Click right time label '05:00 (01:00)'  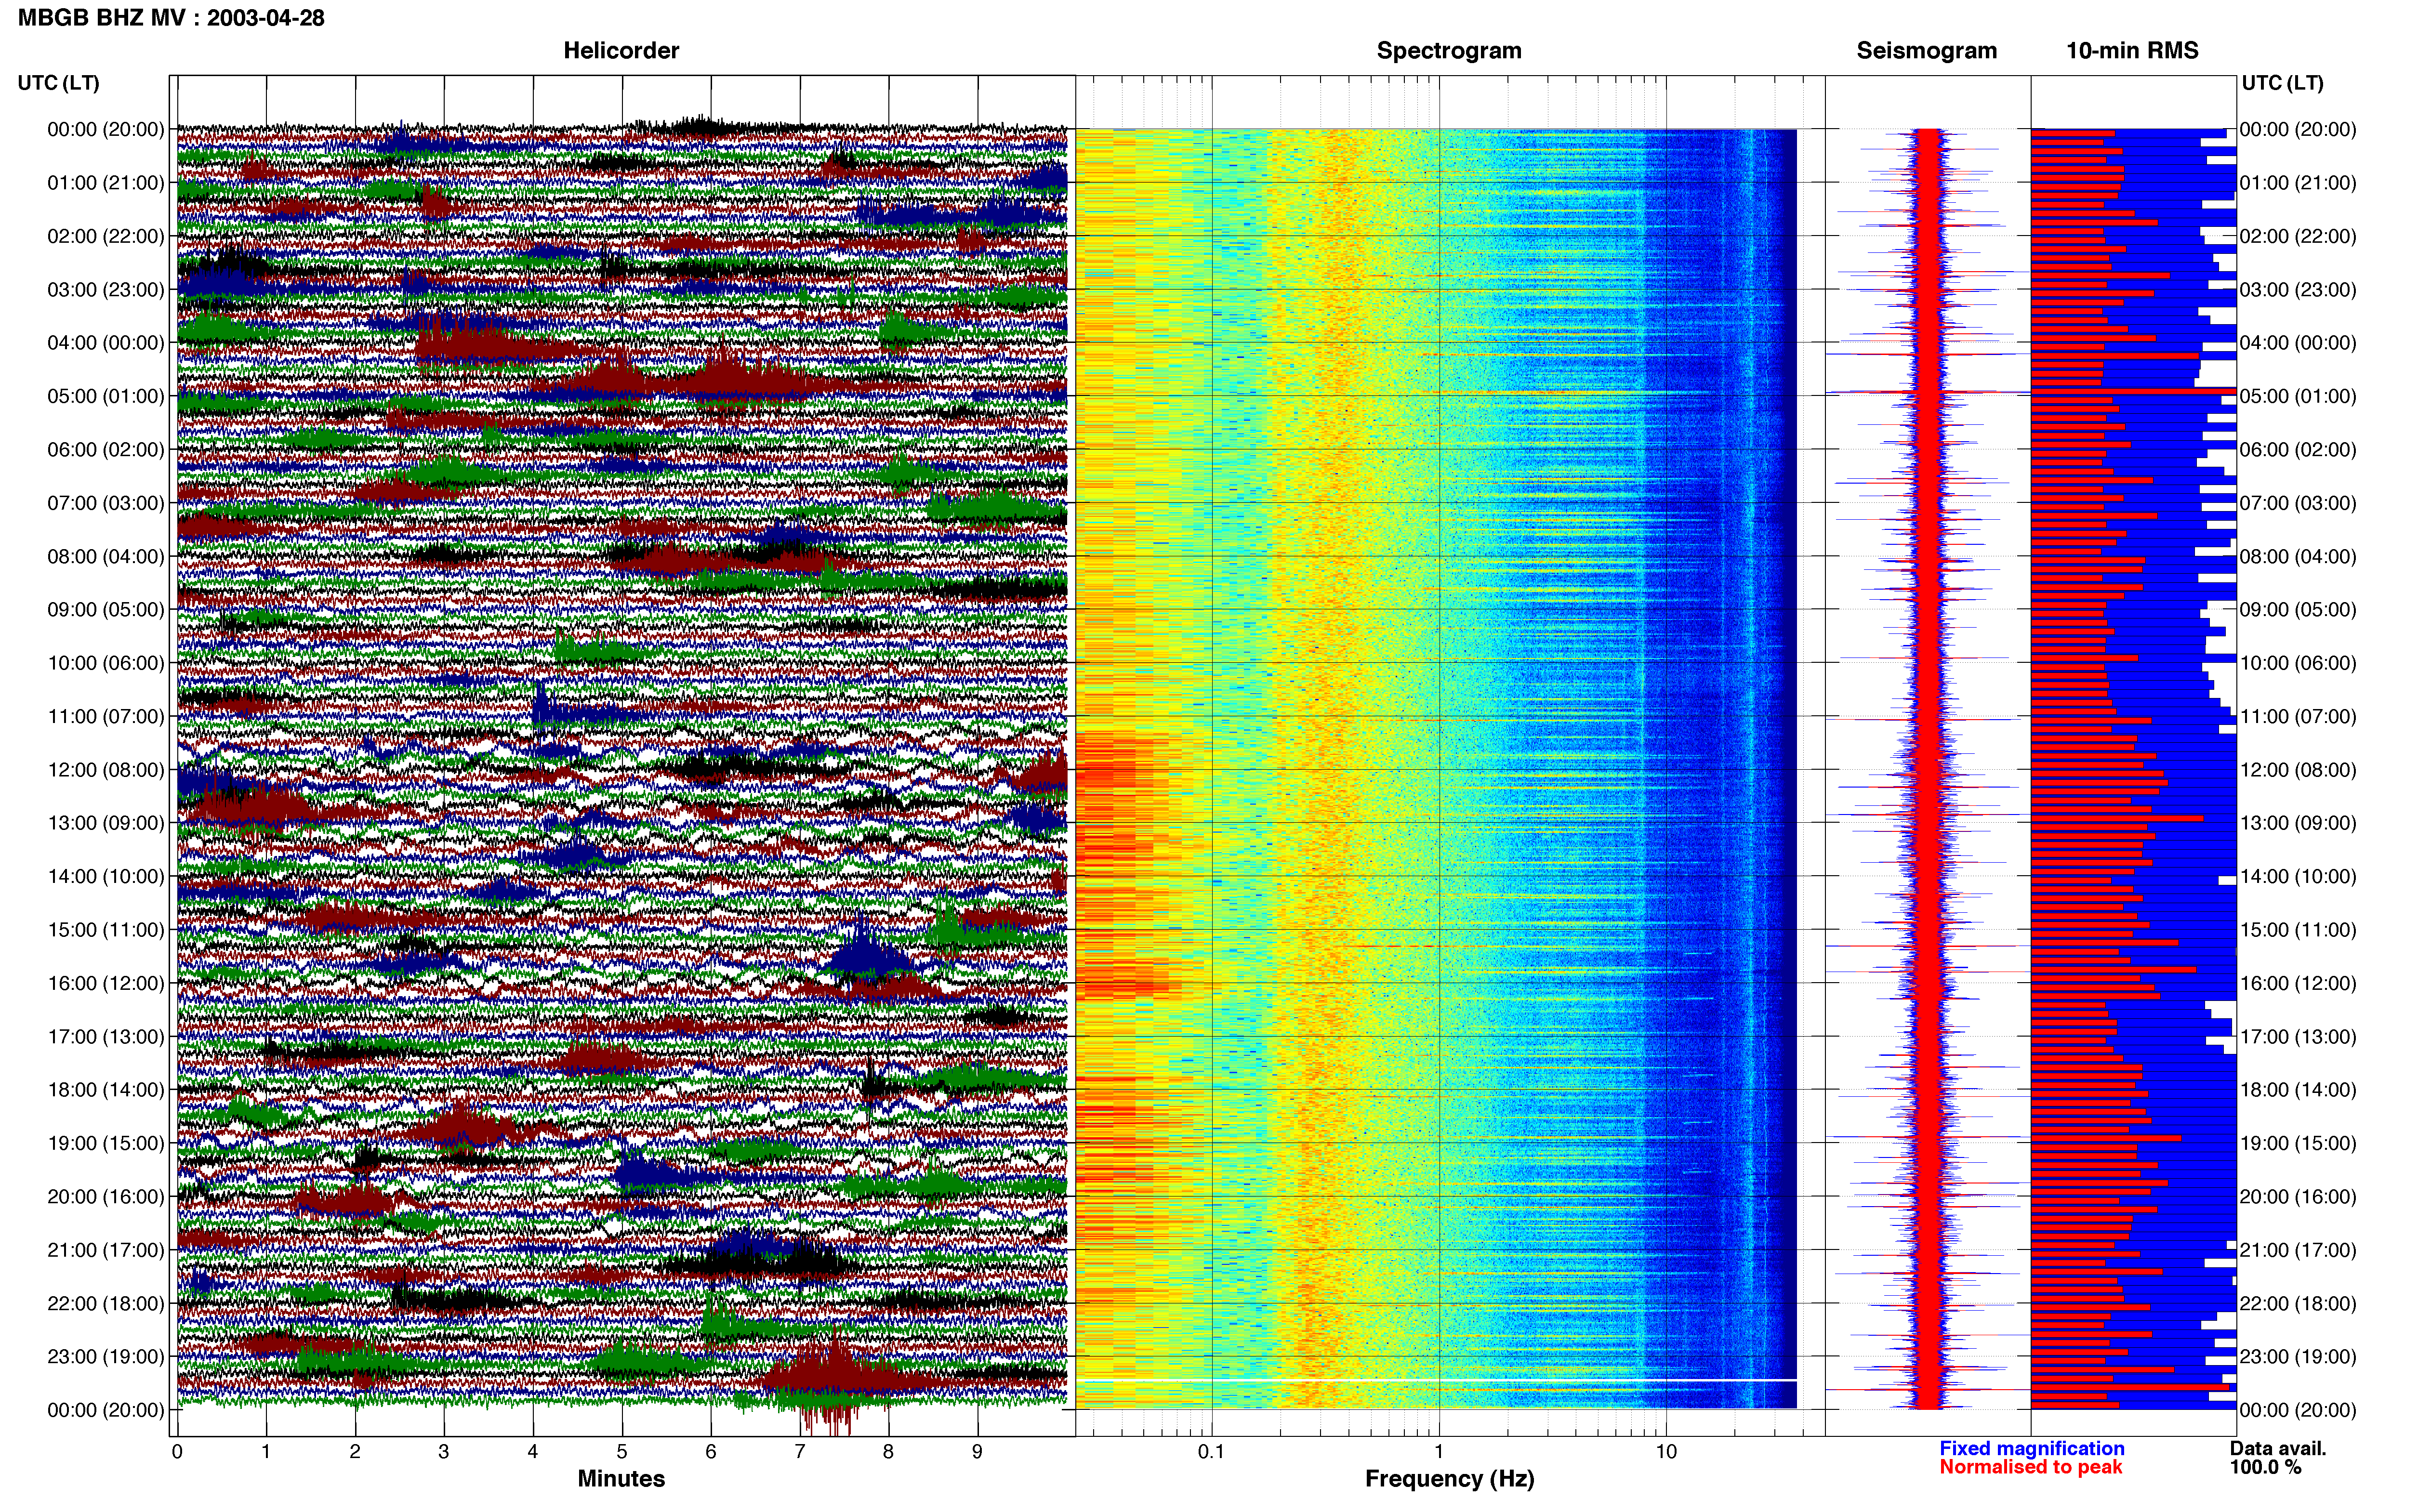tap(2298, 396)
